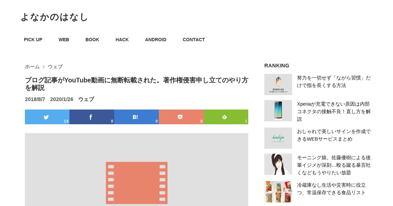Click the article title about YouTube無断転載
Viewport: 393px width, 206px height.
tap(137, 84)
